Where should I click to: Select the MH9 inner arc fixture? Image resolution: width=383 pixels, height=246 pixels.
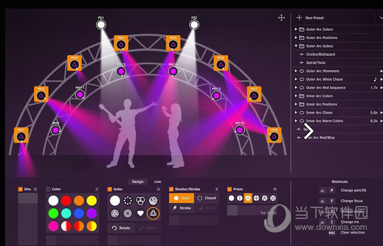point(56,130)
